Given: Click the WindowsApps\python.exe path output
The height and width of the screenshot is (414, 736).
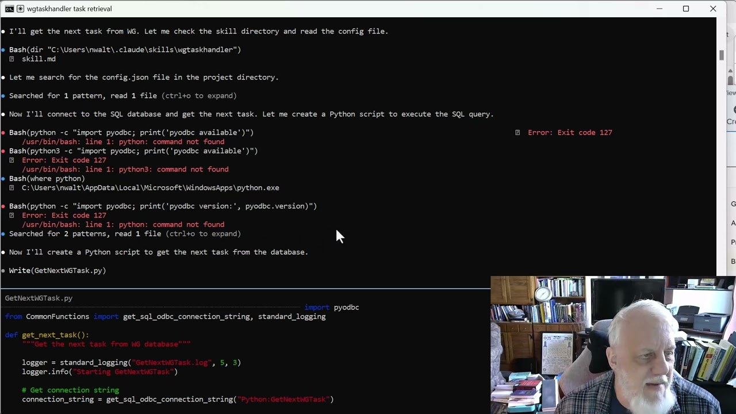Looking at the screenshot, I should [151, 187].
